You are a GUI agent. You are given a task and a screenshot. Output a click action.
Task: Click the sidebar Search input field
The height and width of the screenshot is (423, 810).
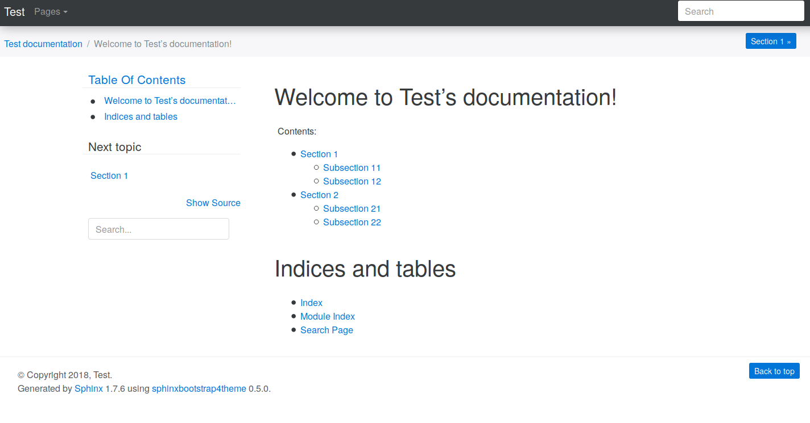tap(158, 229)
